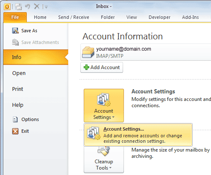The height and width of the screenshot is (175, 211).
Task: Click the Outlook application icon in title bar
Action: click(x=7, y=7)
